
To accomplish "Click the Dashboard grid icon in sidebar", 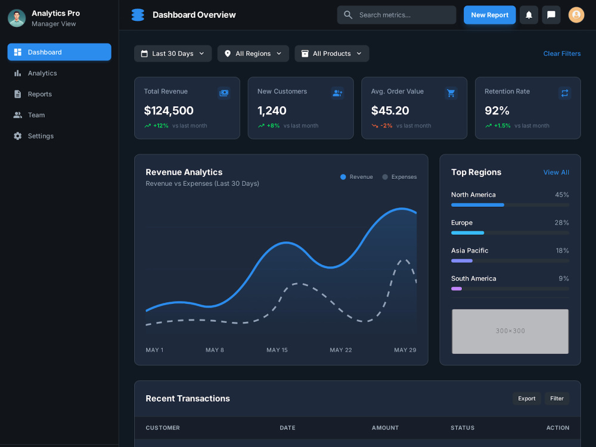I will [17, 52].
